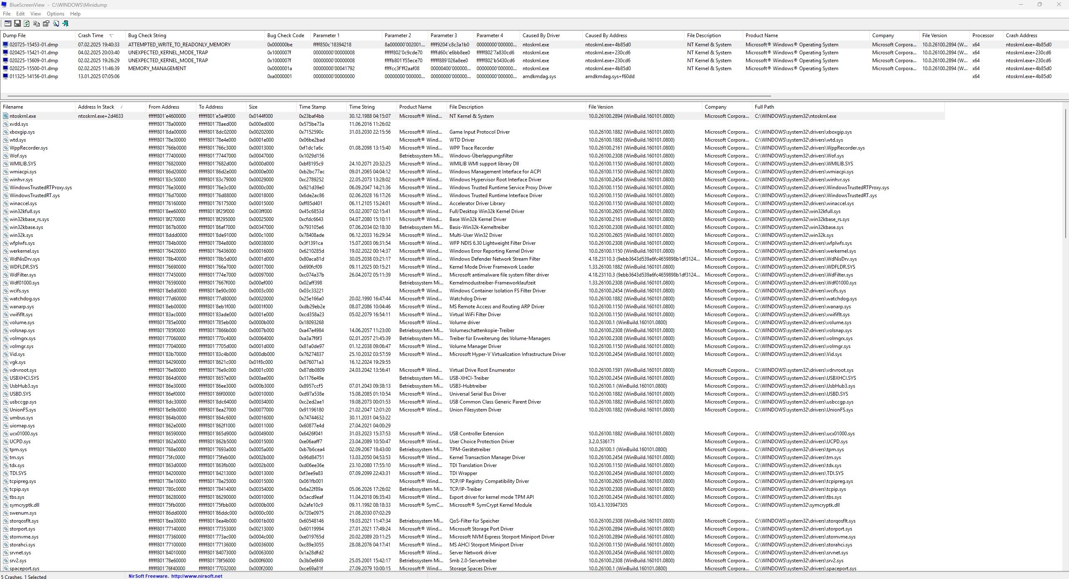The image size is (1069, 579).
Task: Click the Save Selected Items floppy icon
Action: 18,24
